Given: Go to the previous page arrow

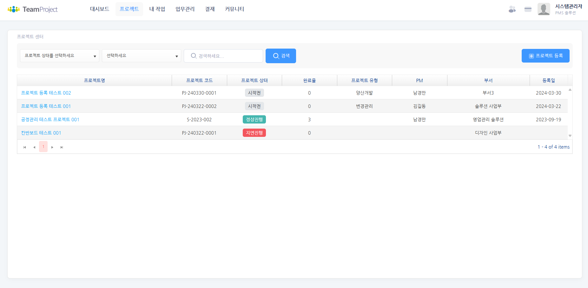Looking at the screenshot, I should tap(34, 147).
